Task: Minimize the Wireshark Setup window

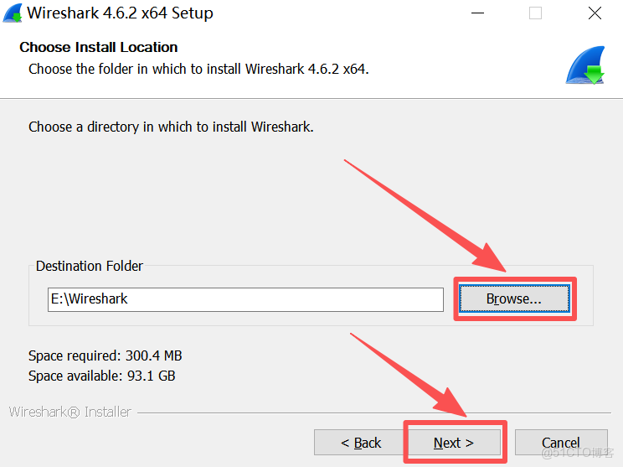Action: pyautogui.click(x=477, y=13)
